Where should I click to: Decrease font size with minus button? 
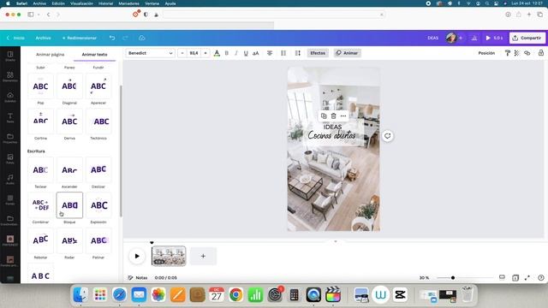[x=182, y=53]
